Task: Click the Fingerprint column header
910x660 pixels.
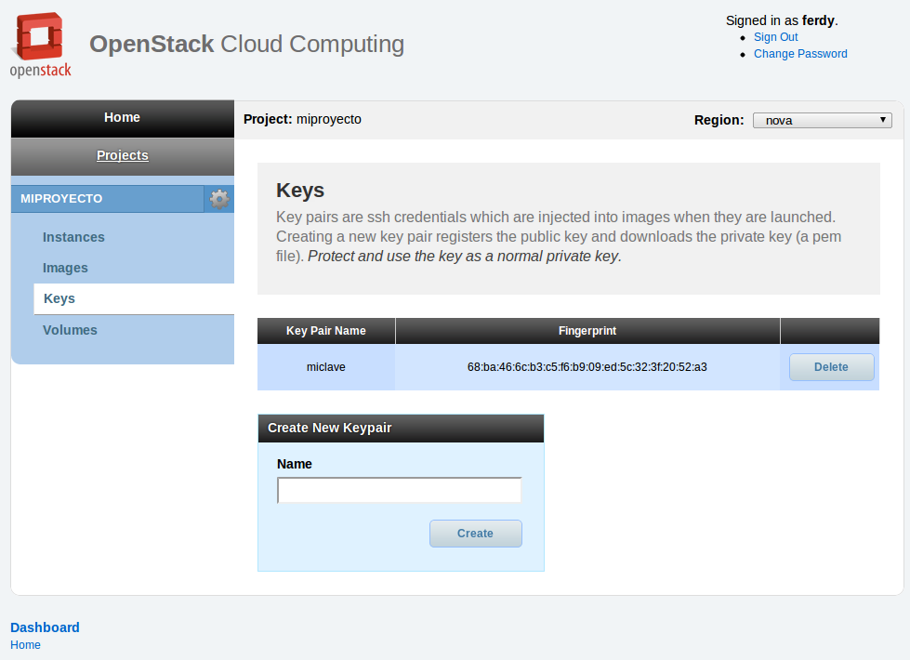Action: 587,331
